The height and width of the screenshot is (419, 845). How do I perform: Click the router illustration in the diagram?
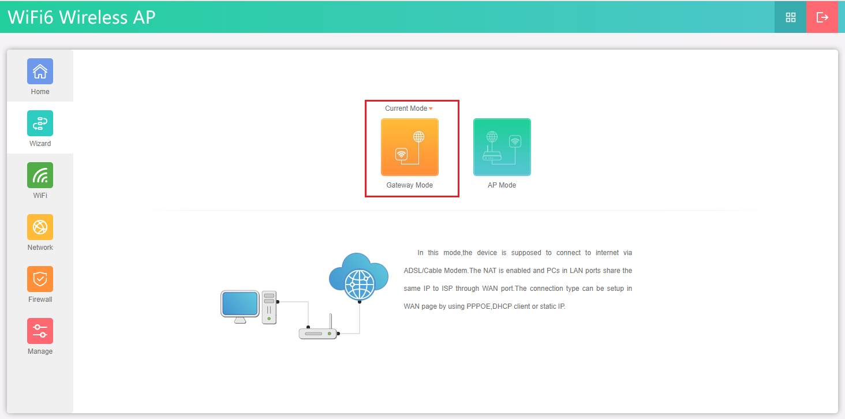[318, 332]
